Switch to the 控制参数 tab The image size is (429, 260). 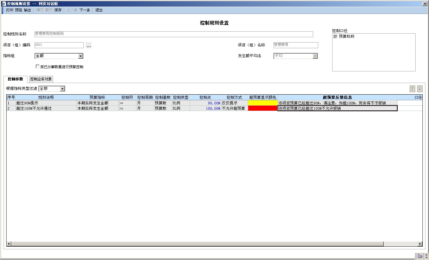tap(15, 79)
